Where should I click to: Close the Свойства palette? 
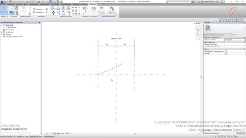point(244,23)
